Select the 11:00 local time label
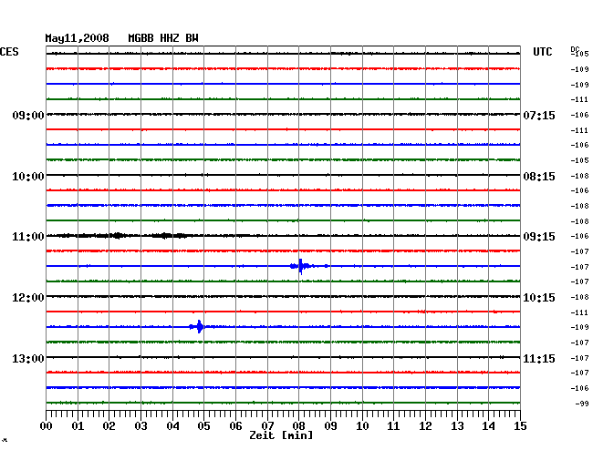This screenshot has height=450, width=593. (28, 237)
